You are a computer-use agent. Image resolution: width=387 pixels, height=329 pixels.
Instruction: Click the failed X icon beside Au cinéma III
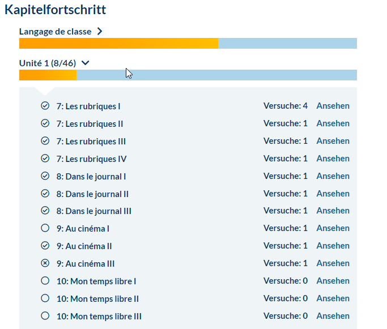point(45,264)
